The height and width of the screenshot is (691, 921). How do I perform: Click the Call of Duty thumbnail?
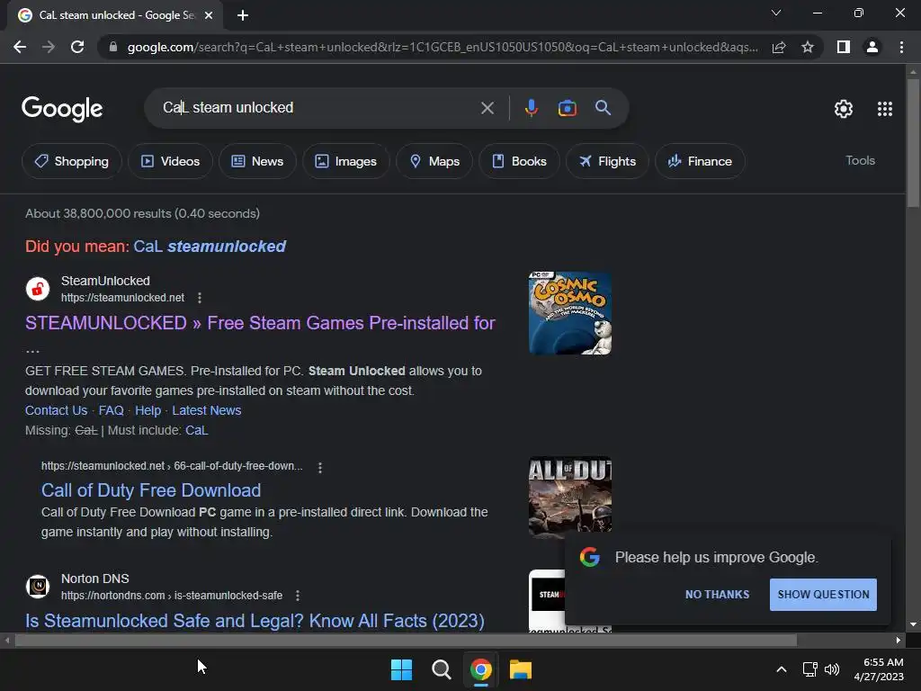pos(569,497)
